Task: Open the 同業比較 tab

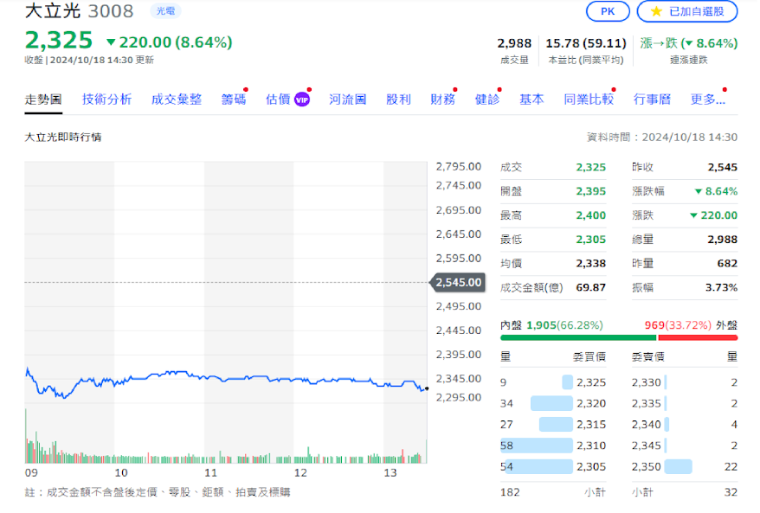Action: coord(589,99)
